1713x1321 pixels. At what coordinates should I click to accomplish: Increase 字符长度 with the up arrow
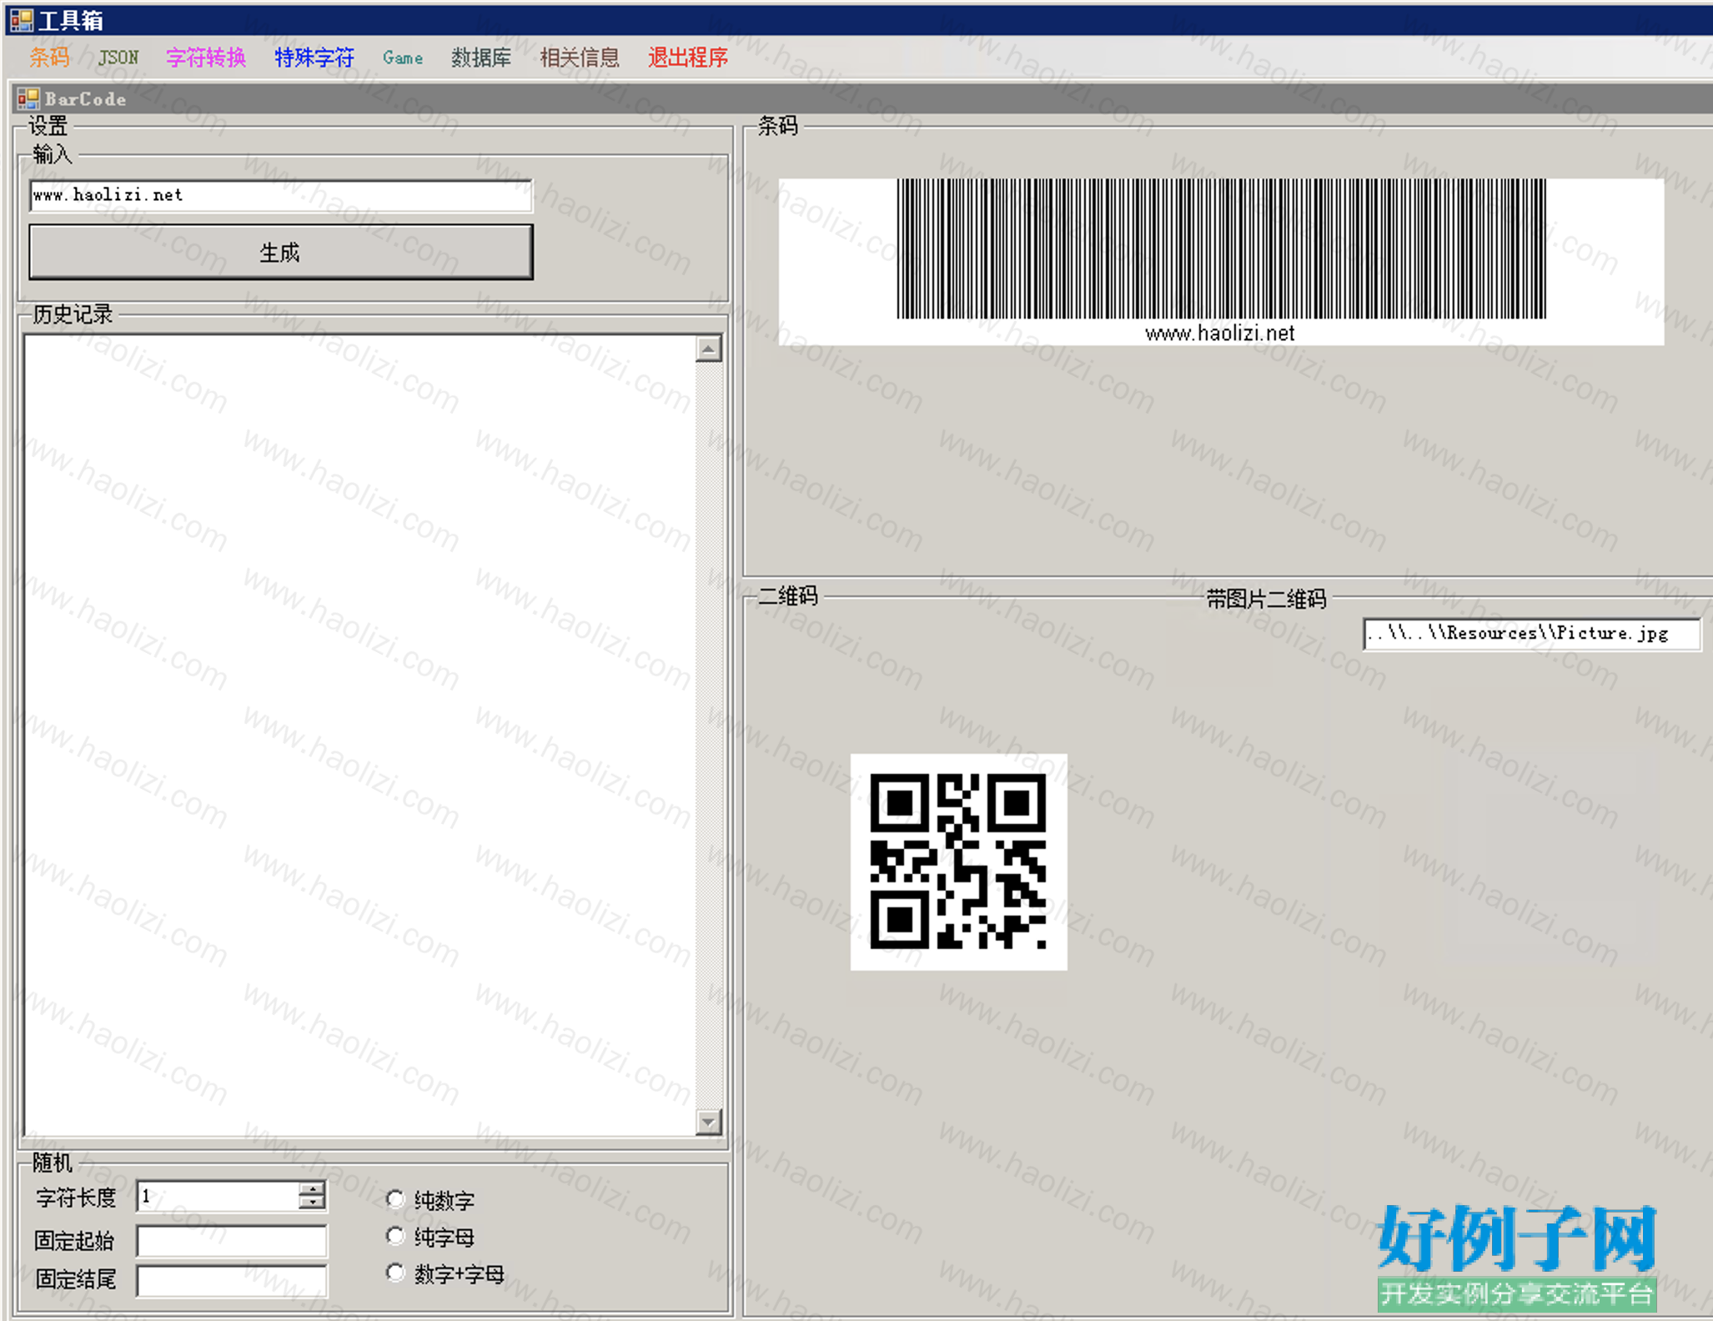pyautogui.click(x=312, y=1189)
